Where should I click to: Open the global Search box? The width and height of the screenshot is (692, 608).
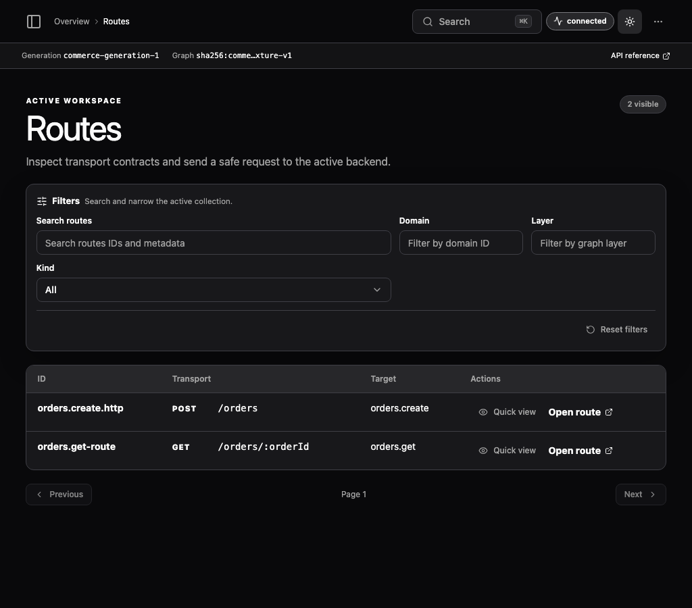(x=476, y=22)
